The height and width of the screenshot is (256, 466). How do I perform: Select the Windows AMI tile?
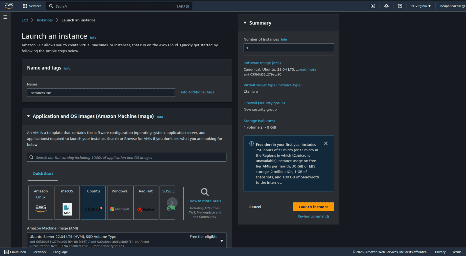(119, 203)
